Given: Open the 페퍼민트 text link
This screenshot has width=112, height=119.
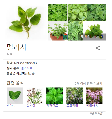Looking at the screenshot, I should (x=52, y=106).
